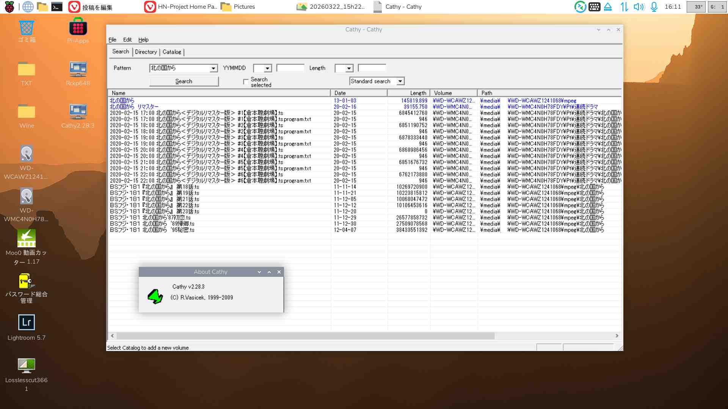Switch to the Catalog tab
Screen dimensions: 728x409
click(x=172, y=52)
